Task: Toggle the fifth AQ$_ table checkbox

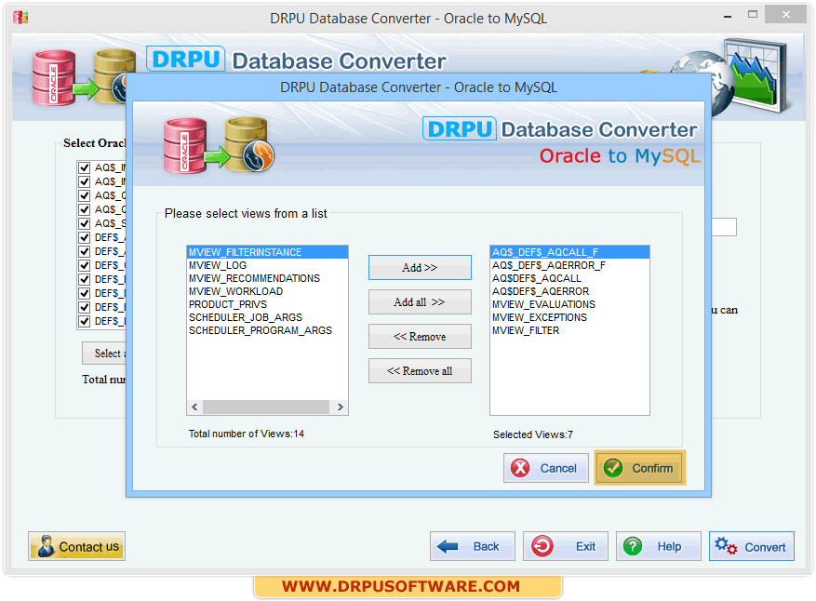Action: point(84,224)
